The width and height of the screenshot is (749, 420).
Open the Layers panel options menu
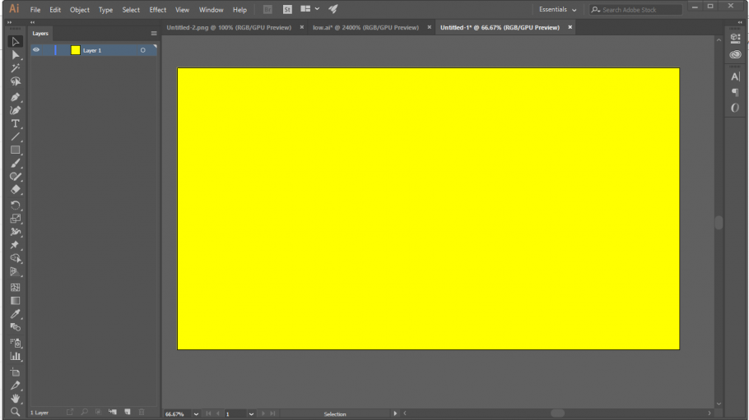[x=154, y=34]
